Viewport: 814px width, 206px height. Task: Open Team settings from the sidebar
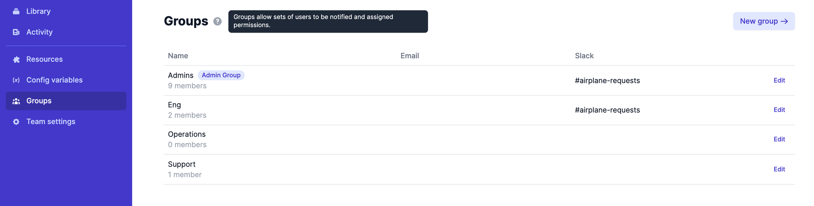(x=66, y=122)
